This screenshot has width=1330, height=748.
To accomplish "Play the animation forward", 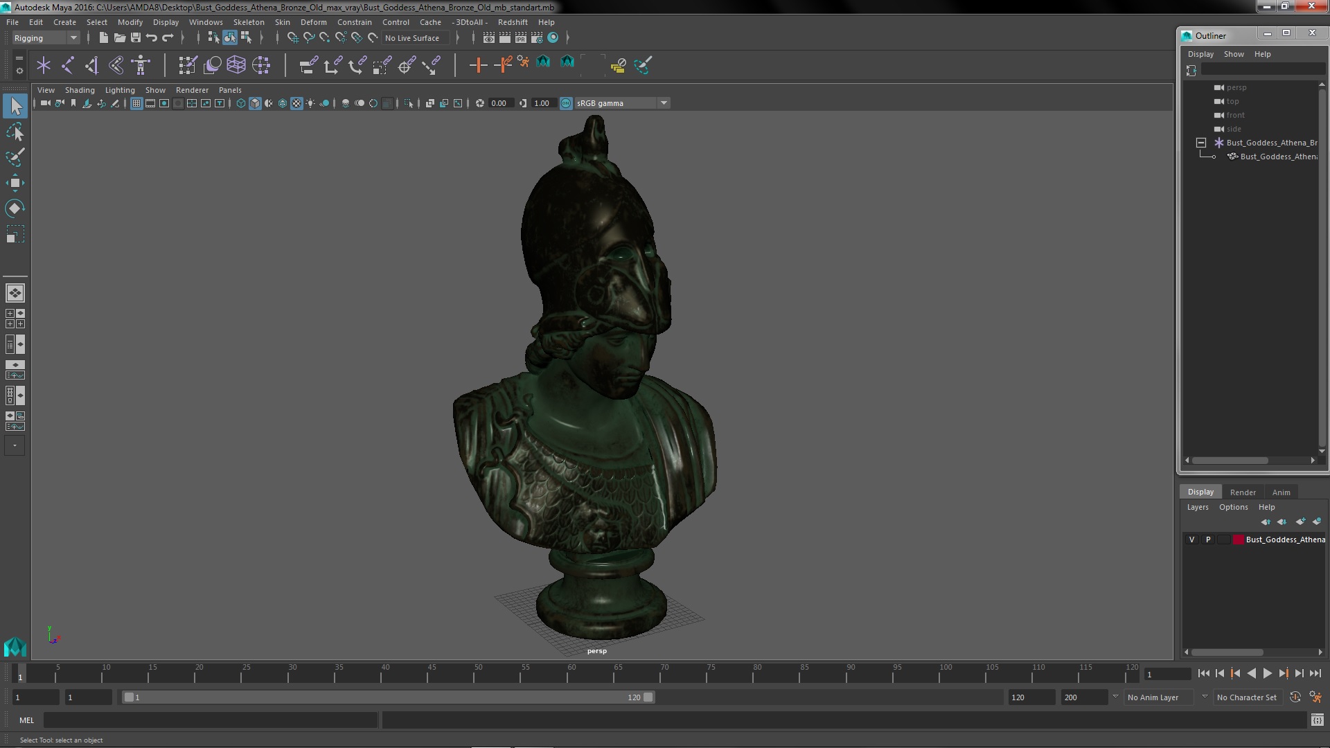I will coord(1267,673).
